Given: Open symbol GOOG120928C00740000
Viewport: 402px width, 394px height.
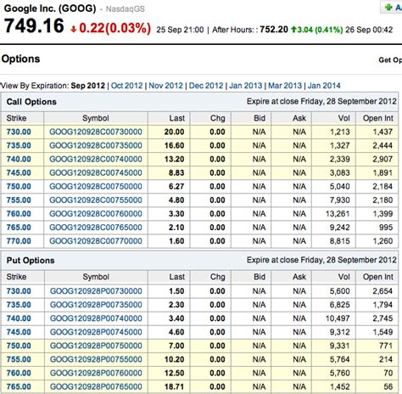Looking at the screenshot, I should 96,159.
